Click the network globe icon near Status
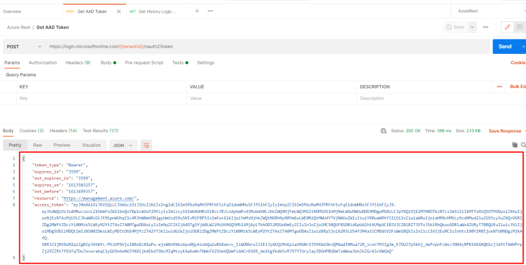Screen dimensions: 526x265 (x=384, y=130)
